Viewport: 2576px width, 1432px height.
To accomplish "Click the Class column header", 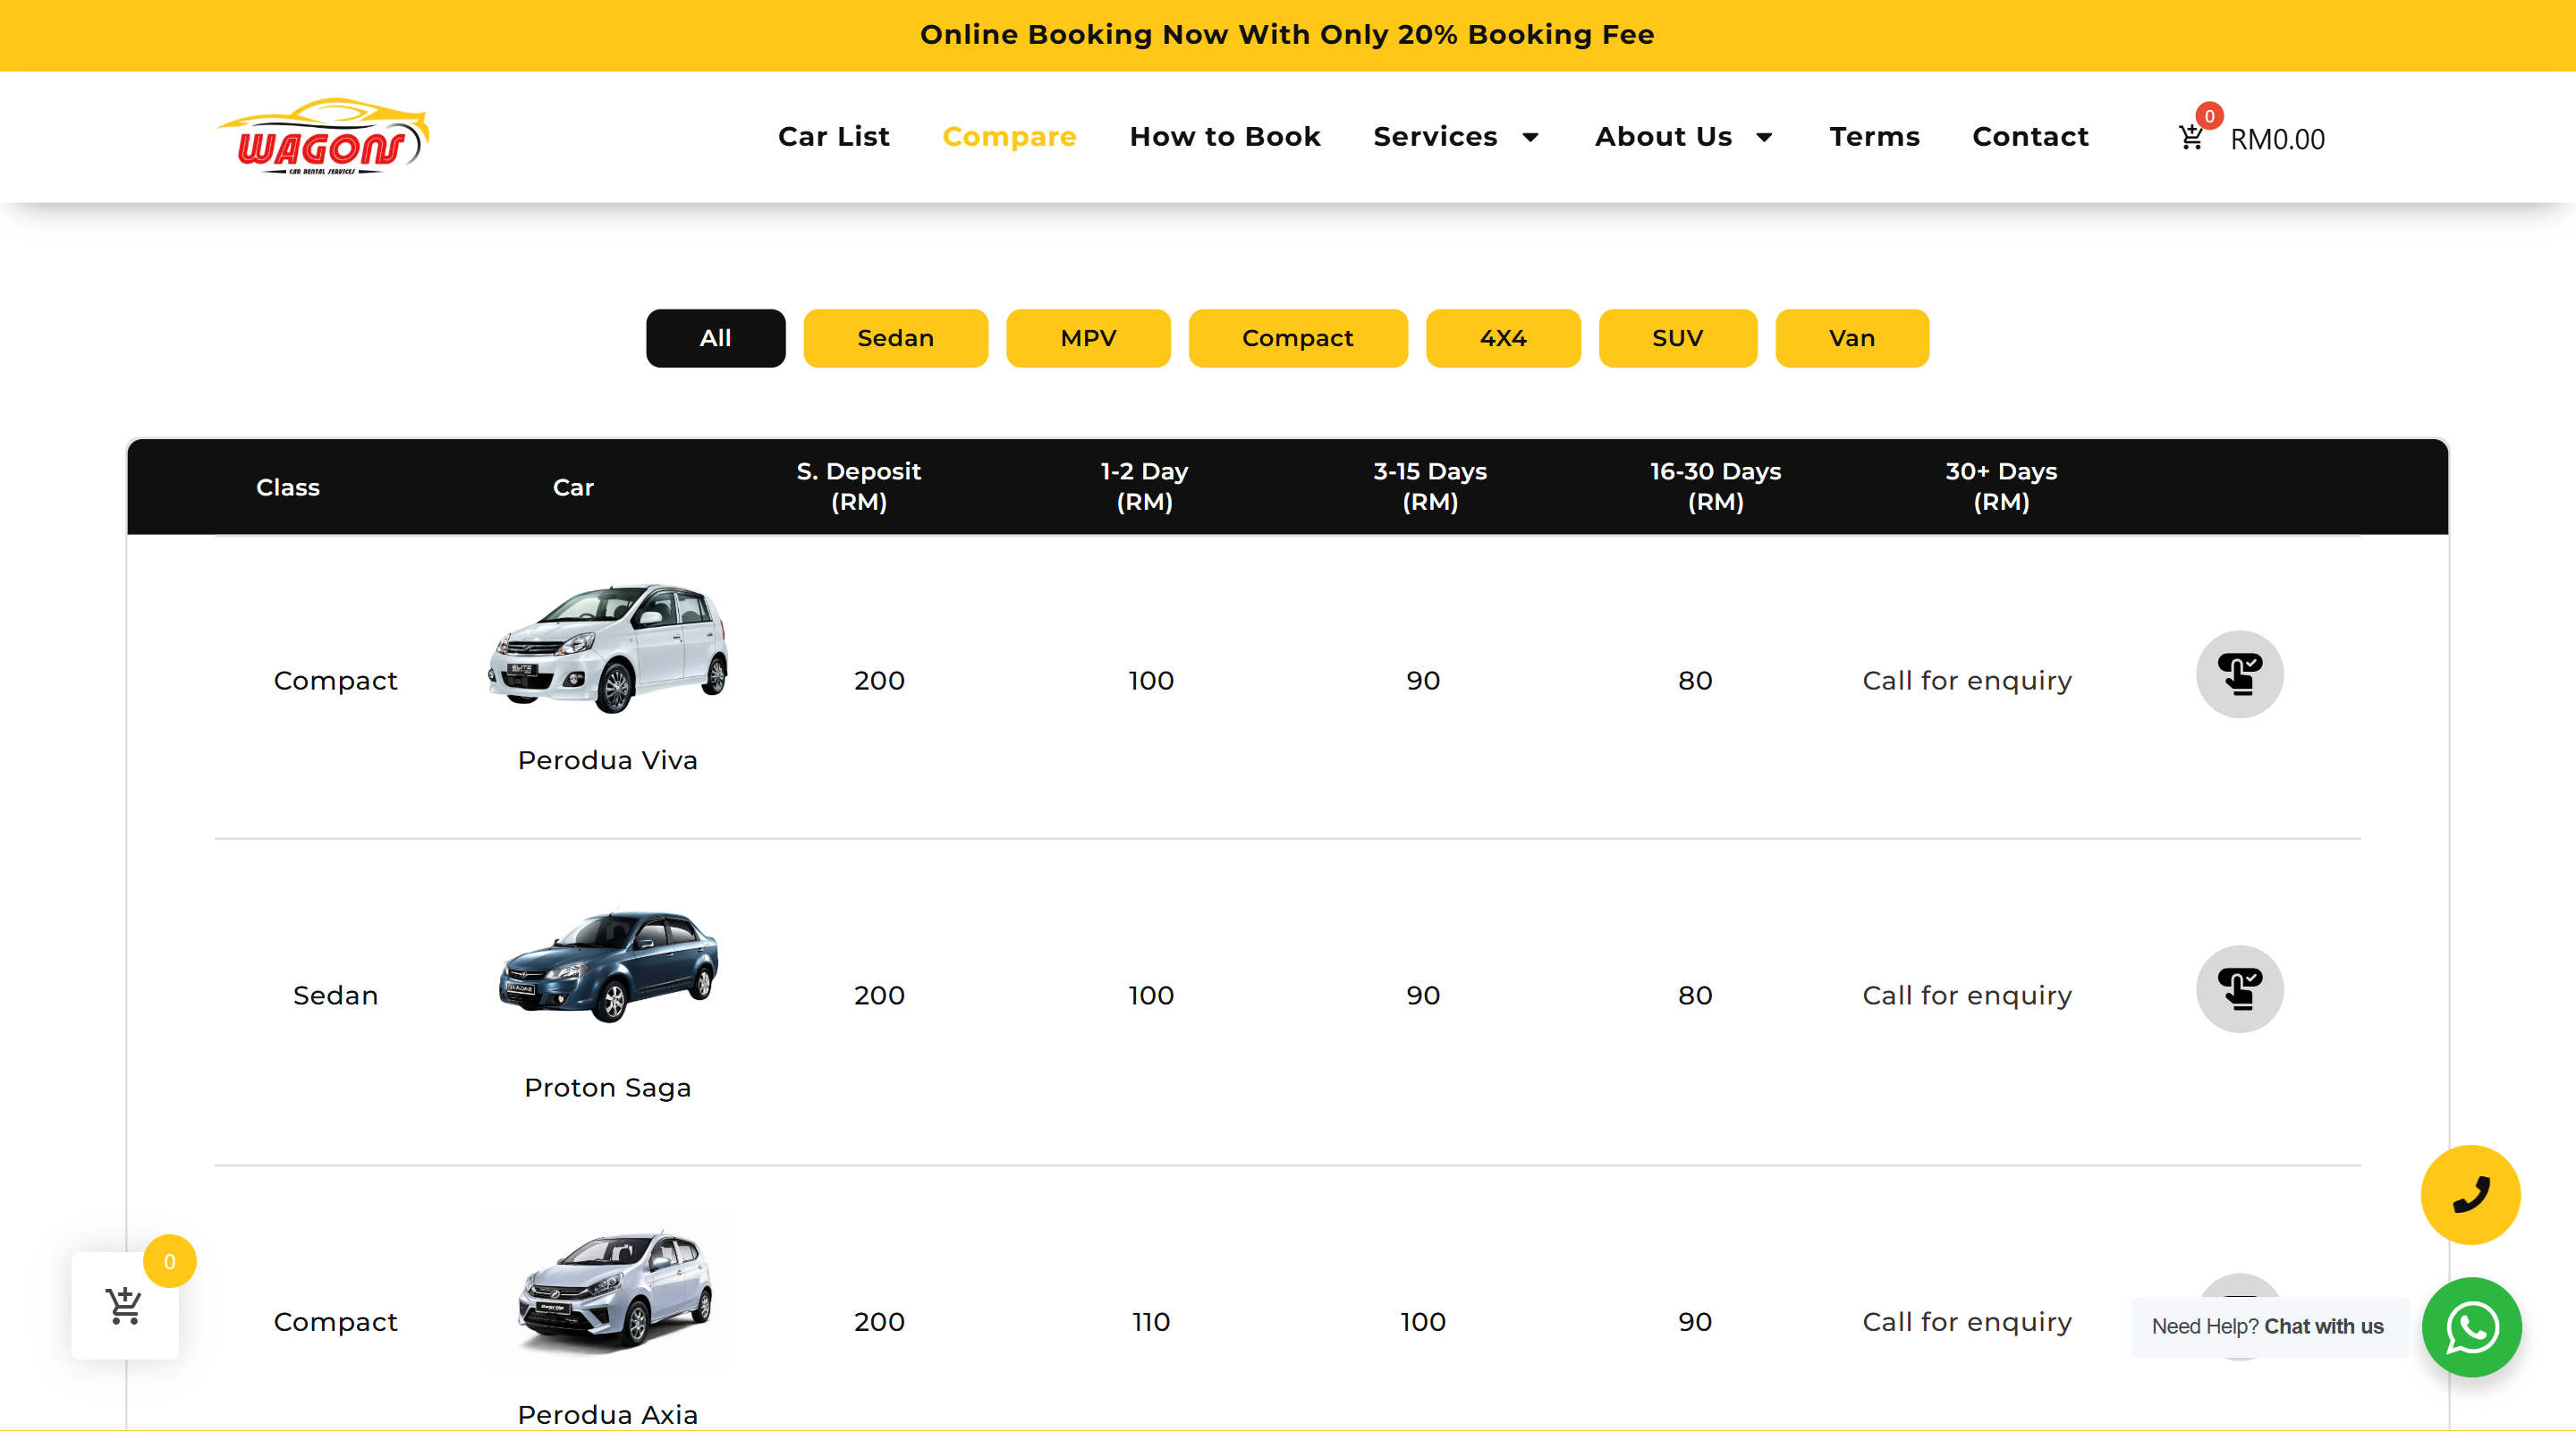I will point(287,487).
